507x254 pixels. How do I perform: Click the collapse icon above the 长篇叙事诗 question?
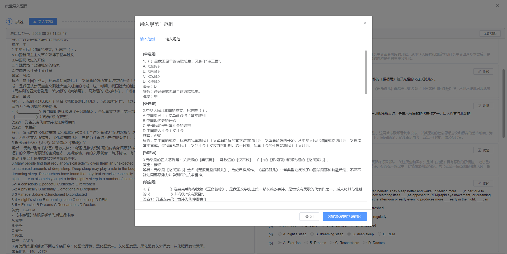tap(479, 106)
